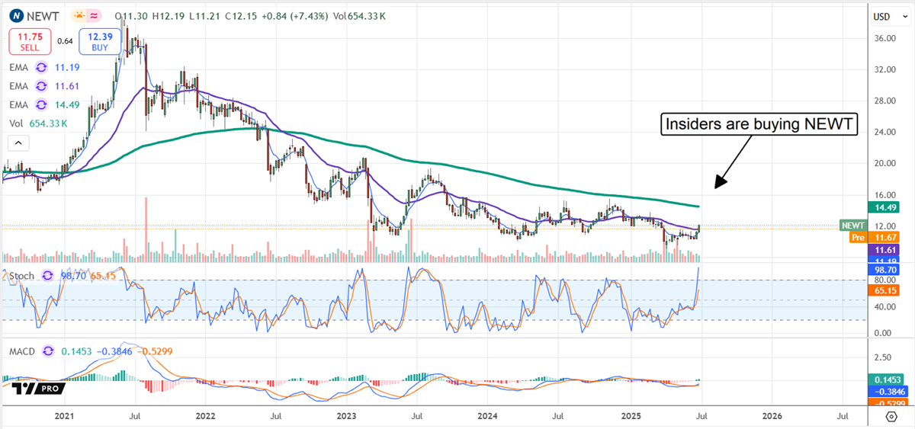Click the sun market session icon
This screenshot has width=915, height=429.
click(x=79, y=16)
